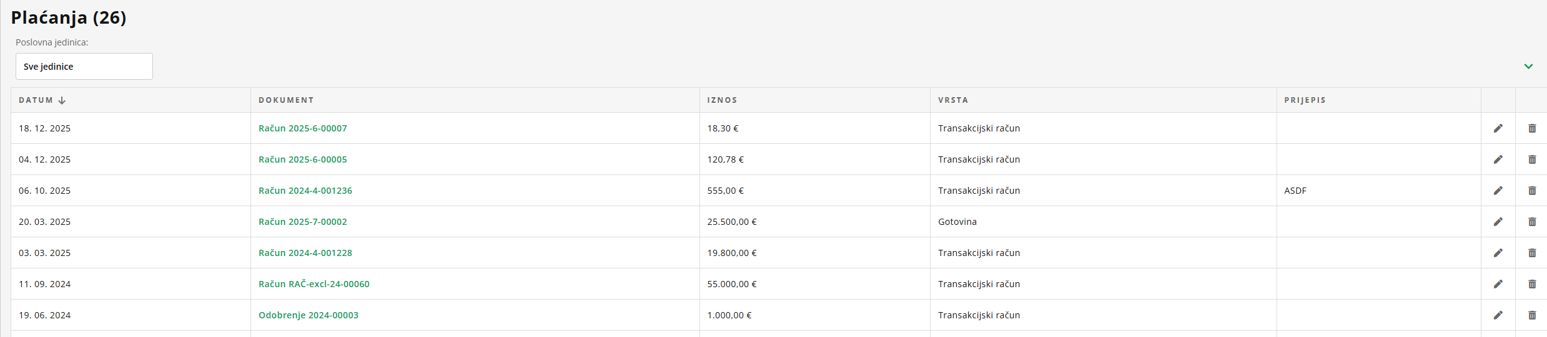
Task: Delete payment for Račun 2024-4-001228
Action: click(1532, 253)
